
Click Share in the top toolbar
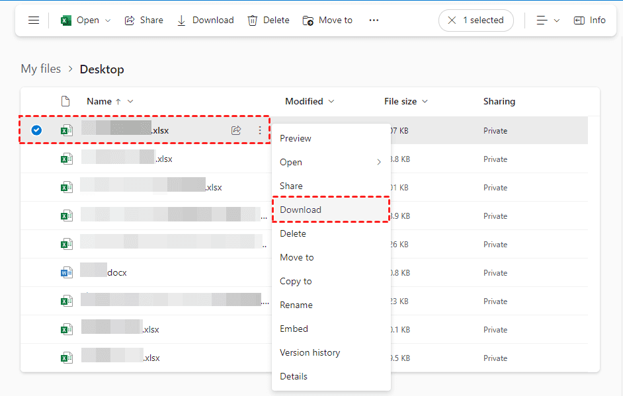pos(144,20)
